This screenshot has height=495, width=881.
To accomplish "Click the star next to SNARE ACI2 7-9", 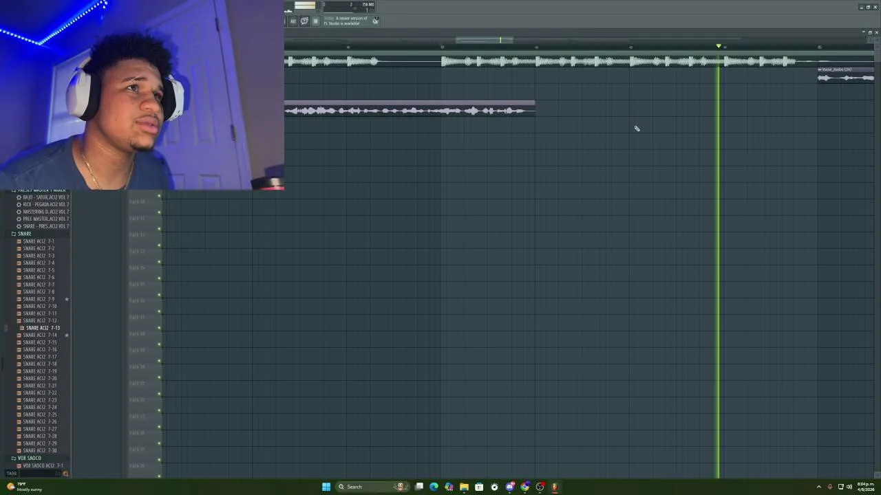I will click(x=67, y=299).
